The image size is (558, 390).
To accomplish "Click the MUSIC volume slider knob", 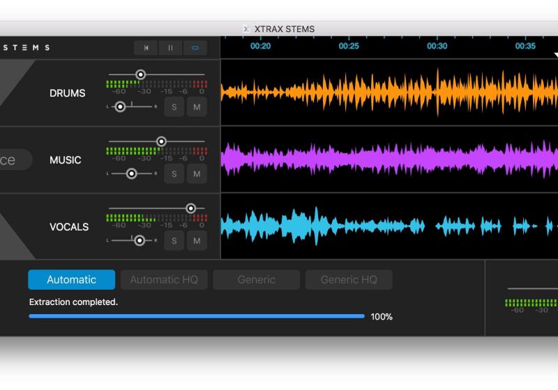I will tap(161, 141).
